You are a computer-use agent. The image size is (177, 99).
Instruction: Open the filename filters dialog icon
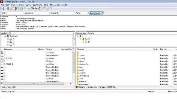[44, 8]
